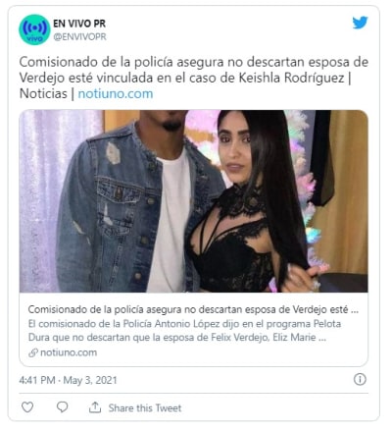Click the share upload arrow icon
The height and width of the screenshot is (432, 392).
coord(95,407)
